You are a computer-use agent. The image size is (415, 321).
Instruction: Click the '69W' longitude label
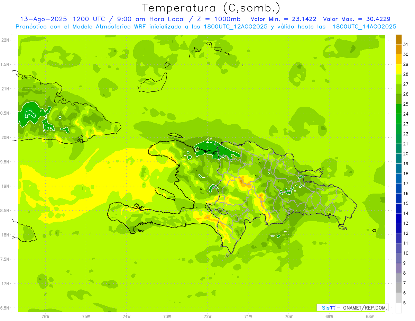click(329, 317)
